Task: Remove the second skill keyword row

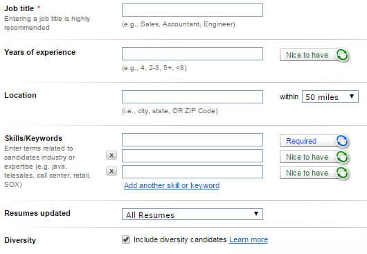Action: (111, 155)
